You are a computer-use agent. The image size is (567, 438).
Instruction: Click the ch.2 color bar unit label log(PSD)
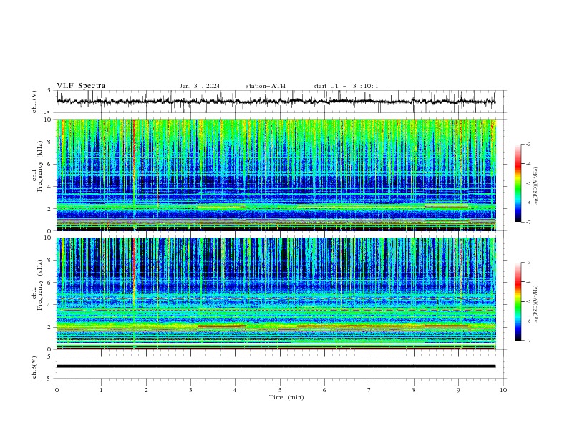click(536, 305)
